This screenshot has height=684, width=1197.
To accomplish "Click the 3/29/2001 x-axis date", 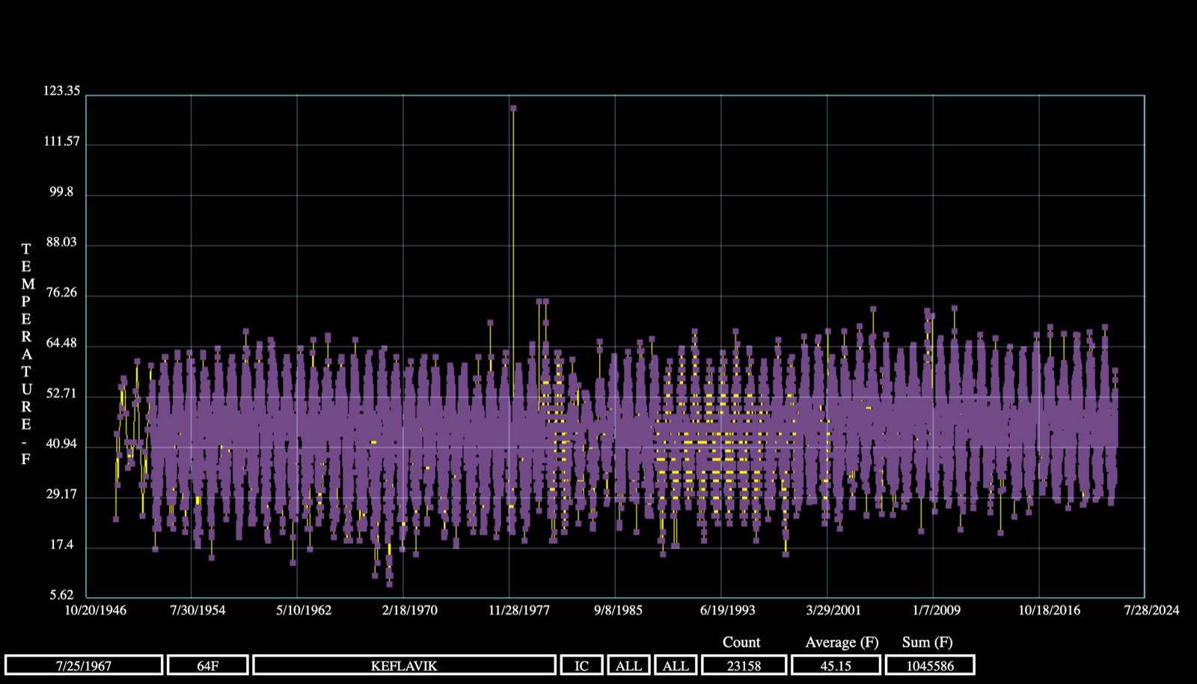I will [x=833, y=610].
